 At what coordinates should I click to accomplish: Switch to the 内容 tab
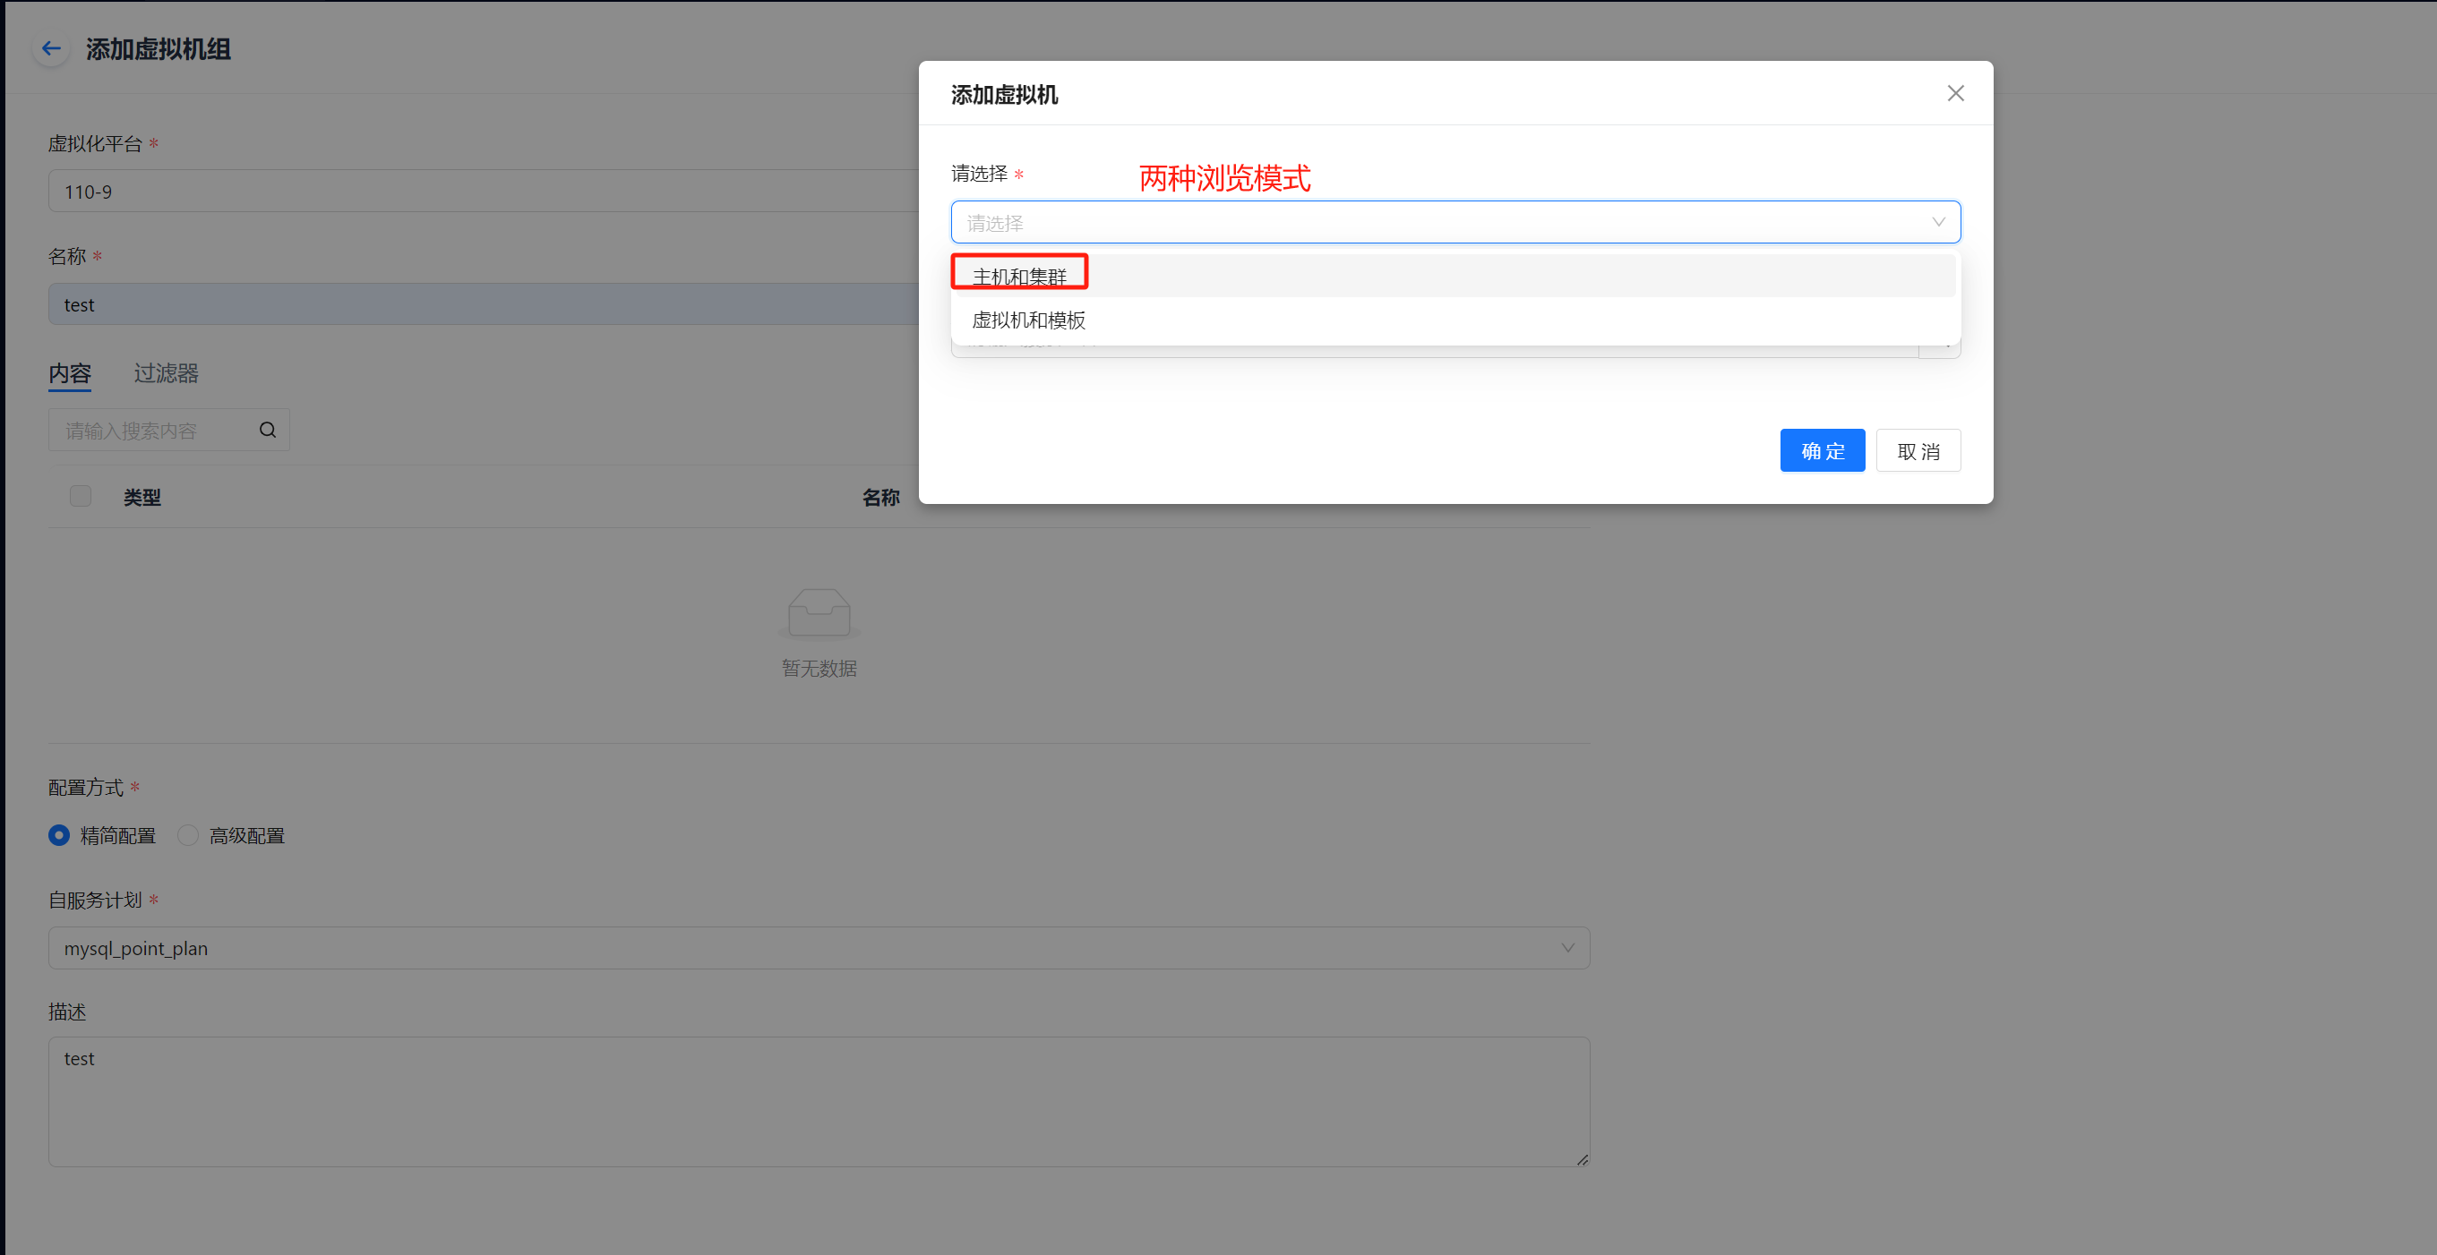pyautogui.click(x=70, y=373)
